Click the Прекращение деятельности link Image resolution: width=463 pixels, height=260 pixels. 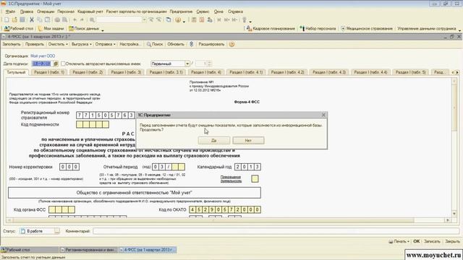(x=231, y=179)
